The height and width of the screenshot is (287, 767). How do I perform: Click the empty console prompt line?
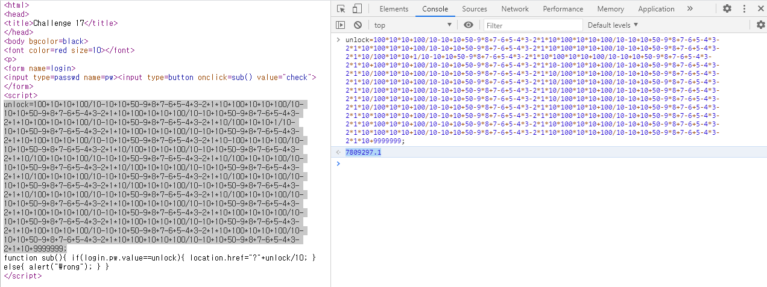click(x=549, y=164)
